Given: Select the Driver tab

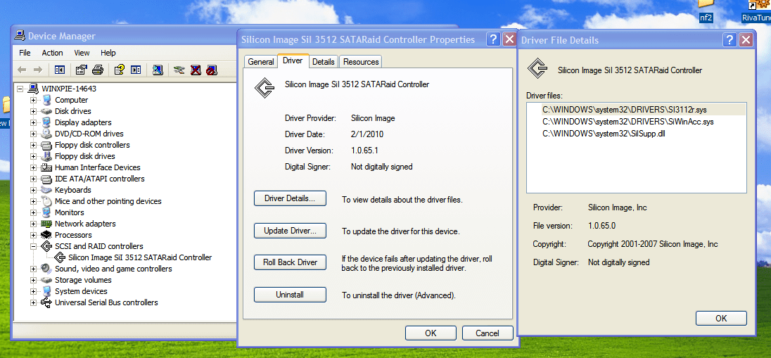Looking at the screenshot, I should pyautogui.click(x=293, y=60).
